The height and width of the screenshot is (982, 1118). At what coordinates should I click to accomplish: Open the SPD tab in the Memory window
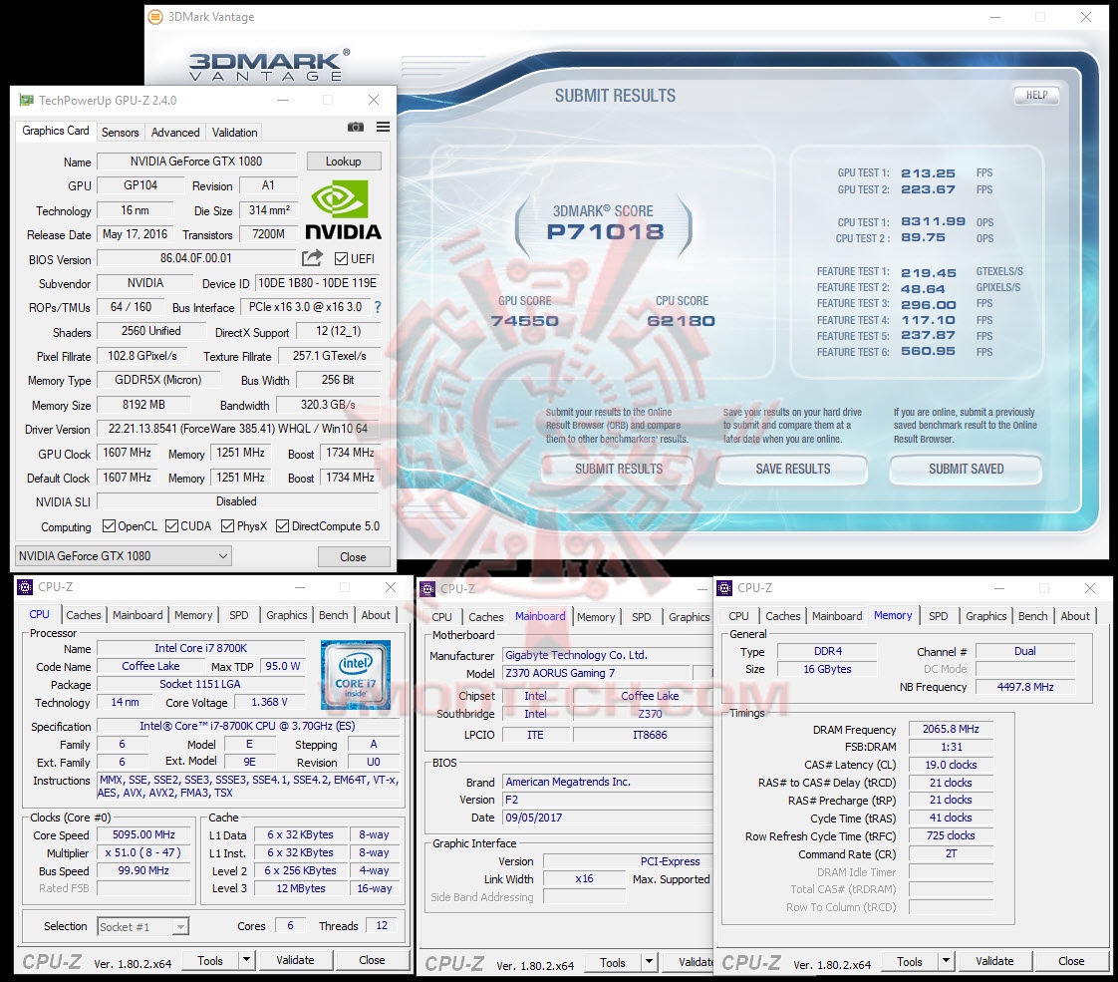(x=939, y=615)
